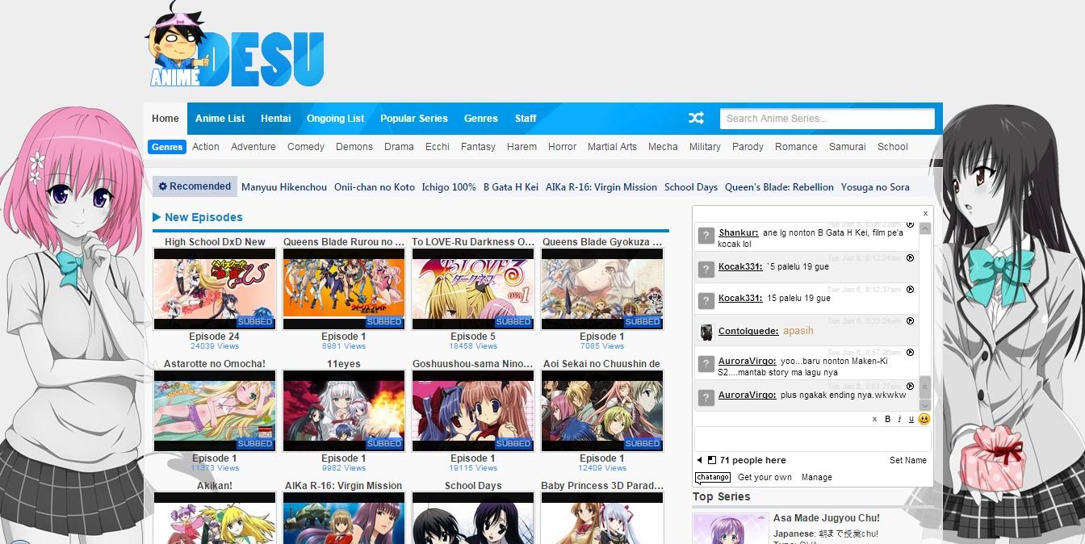
Task: Click the Baby Princess 3D Paradise title
Action: (602, 486)
